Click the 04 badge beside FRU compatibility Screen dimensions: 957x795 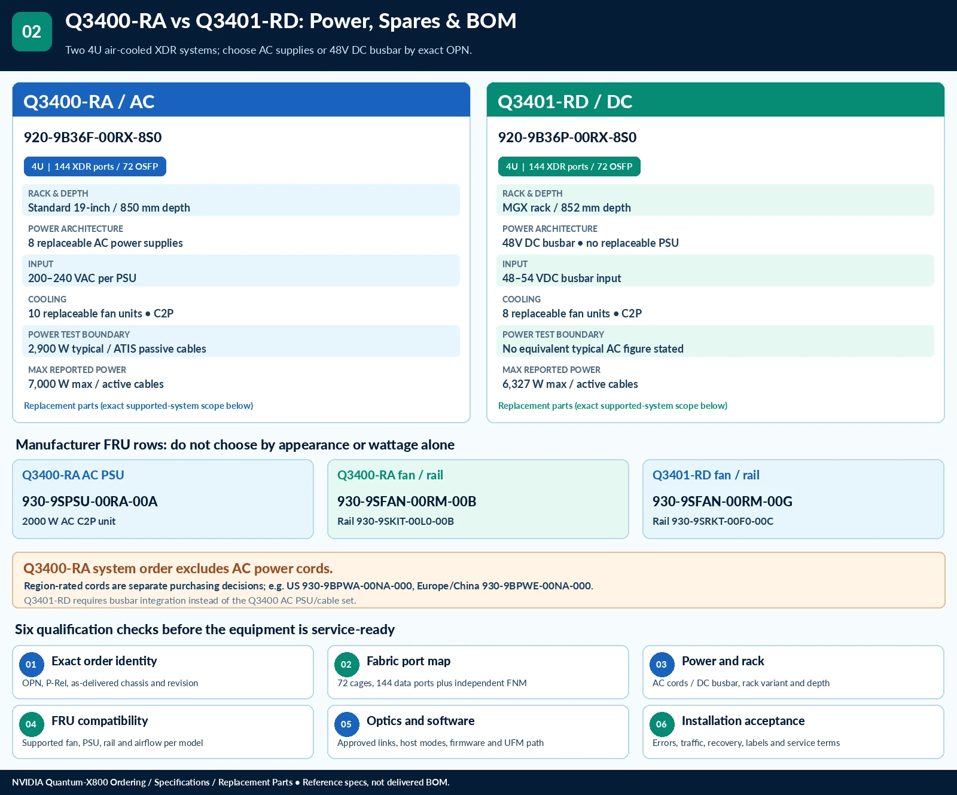pos(31,724)
